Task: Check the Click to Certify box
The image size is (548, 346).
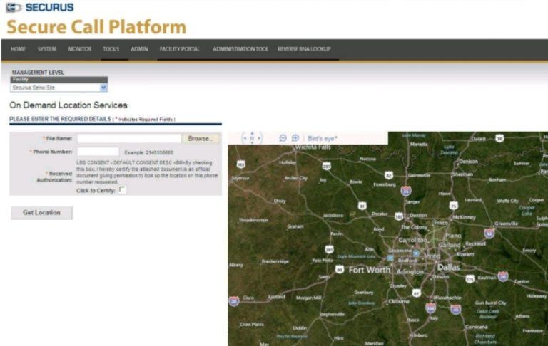Action: [x=122, y=190]
